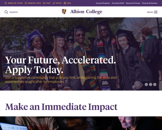Click the search magnifying glass icon
This screenshot has width=162, height=130.
coord(6,12)
